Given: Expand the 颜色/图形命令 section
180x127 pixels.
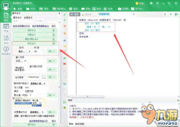Looking at the screenshot, I should tap(35, 39).
